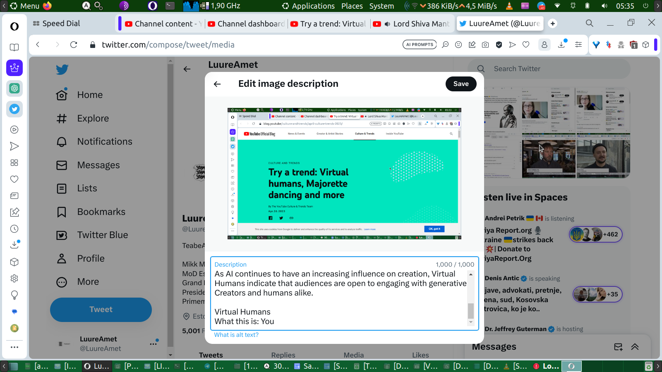
Task: Open Settings gear in Opera sidebar
Action: pyautogui.click(x=14, y=279)
